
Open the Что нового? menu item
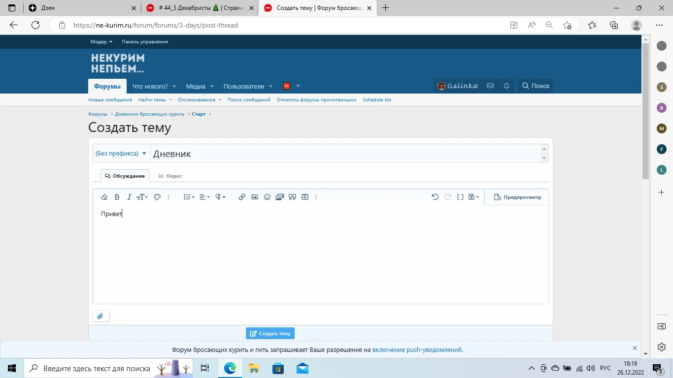coord(150,86)
